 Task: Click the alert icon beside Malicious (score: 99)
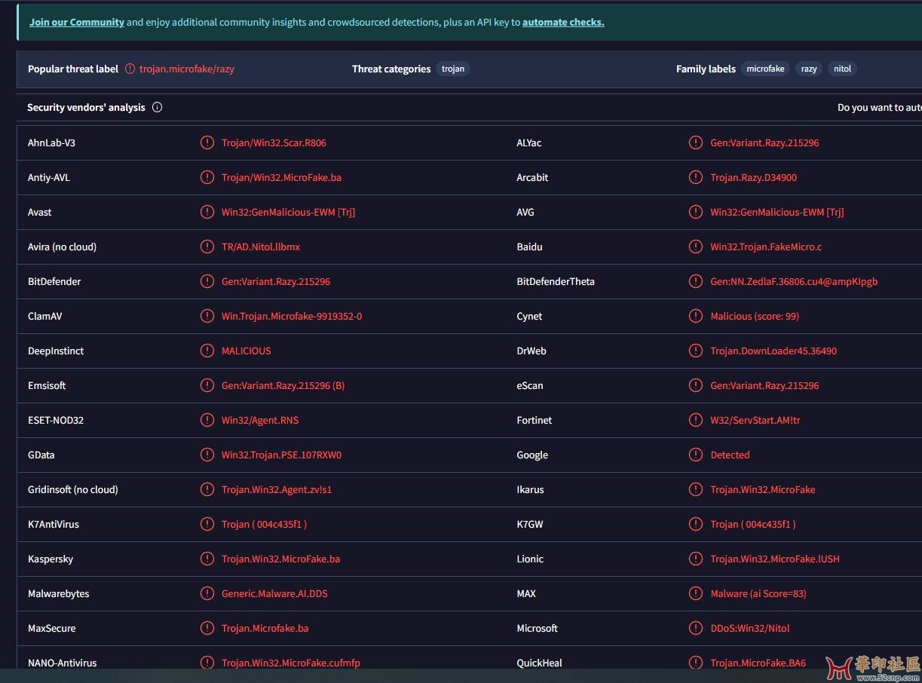[x=696, y=316]
